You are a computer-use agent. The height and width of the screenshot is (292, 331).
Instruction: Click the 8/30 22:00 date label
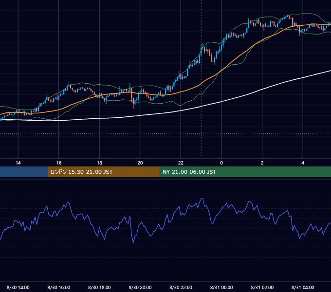(x=181, y=287)
